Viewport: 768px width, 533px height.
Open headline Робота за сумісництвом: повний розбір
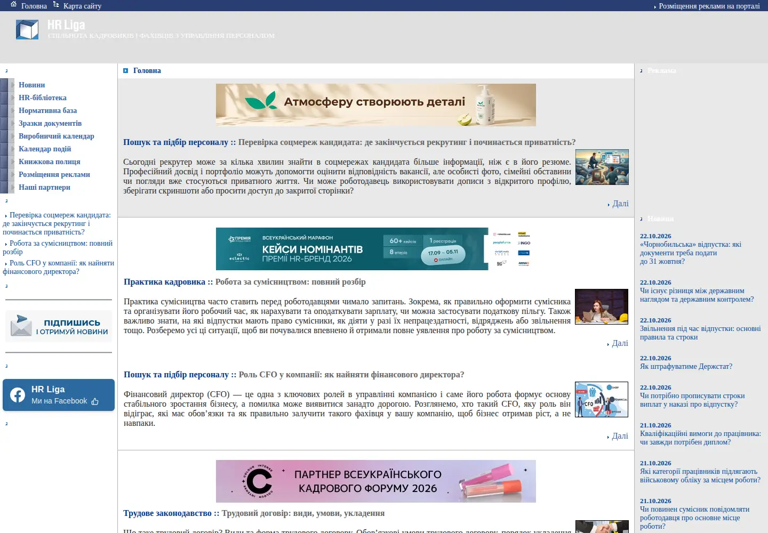[x=290, y=282]
